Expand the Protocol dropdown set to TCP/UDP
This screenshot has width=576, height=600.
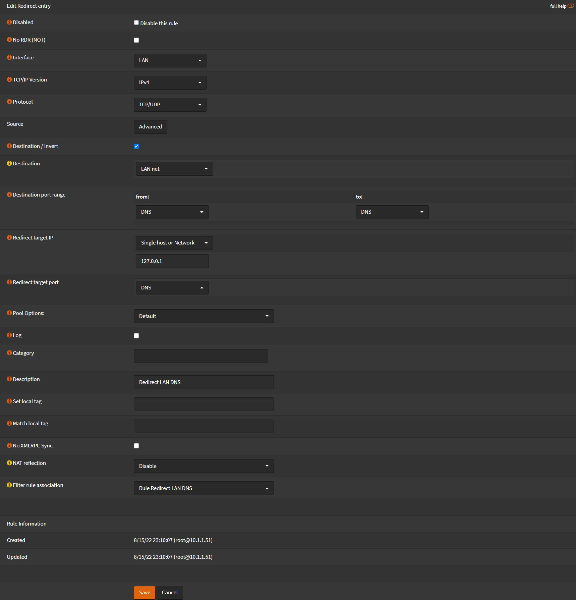[x=170, y=105]
